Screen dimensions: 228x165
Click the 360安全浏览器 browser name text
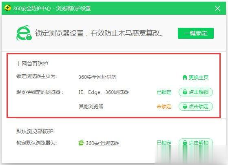pos(102,143)
